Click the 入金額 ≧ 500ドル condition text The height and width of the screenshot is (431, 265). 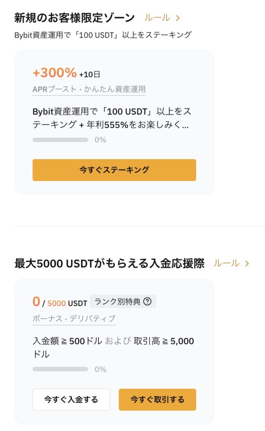(x=67, y=341)
